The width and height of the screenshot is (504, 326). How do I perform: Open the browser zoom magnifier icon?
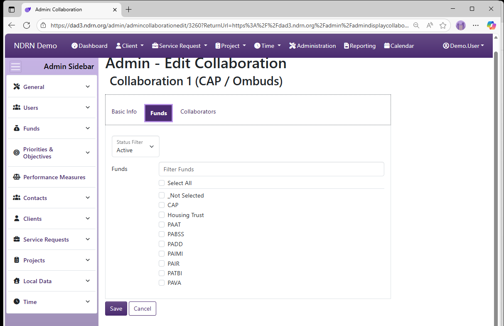[416, 25]
